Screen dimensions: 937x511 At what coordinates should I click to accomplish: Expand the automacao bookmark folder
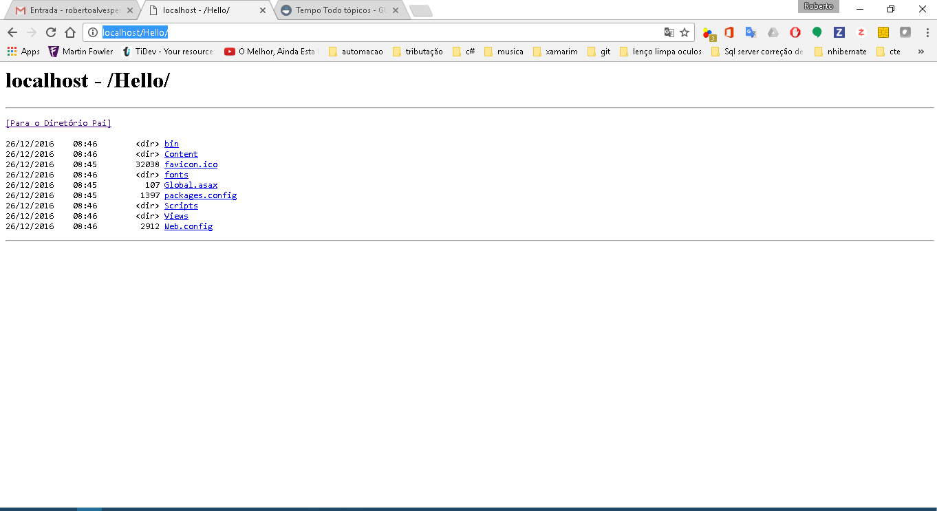coord(356,52)
